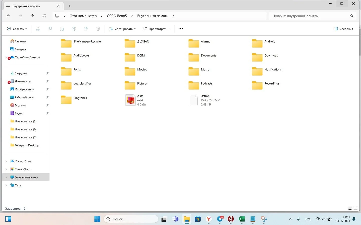
Task: Click the Delete trash icon
Action: (x=98, y=29)
